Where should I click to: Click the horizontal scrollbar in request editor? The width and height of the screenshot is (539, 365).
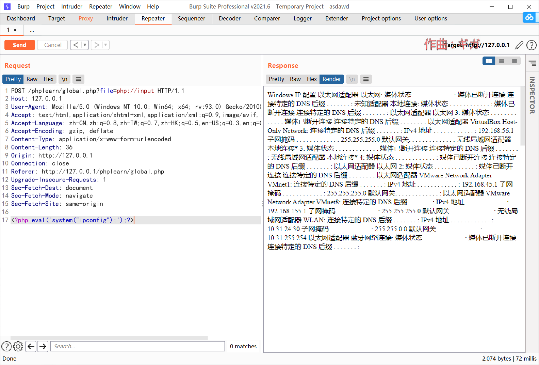109,338
